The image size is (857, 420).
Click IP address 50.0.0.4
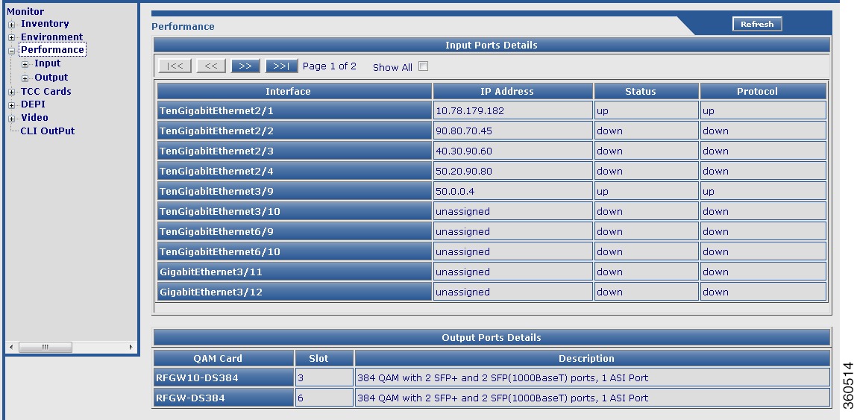(x=455, y=192)
